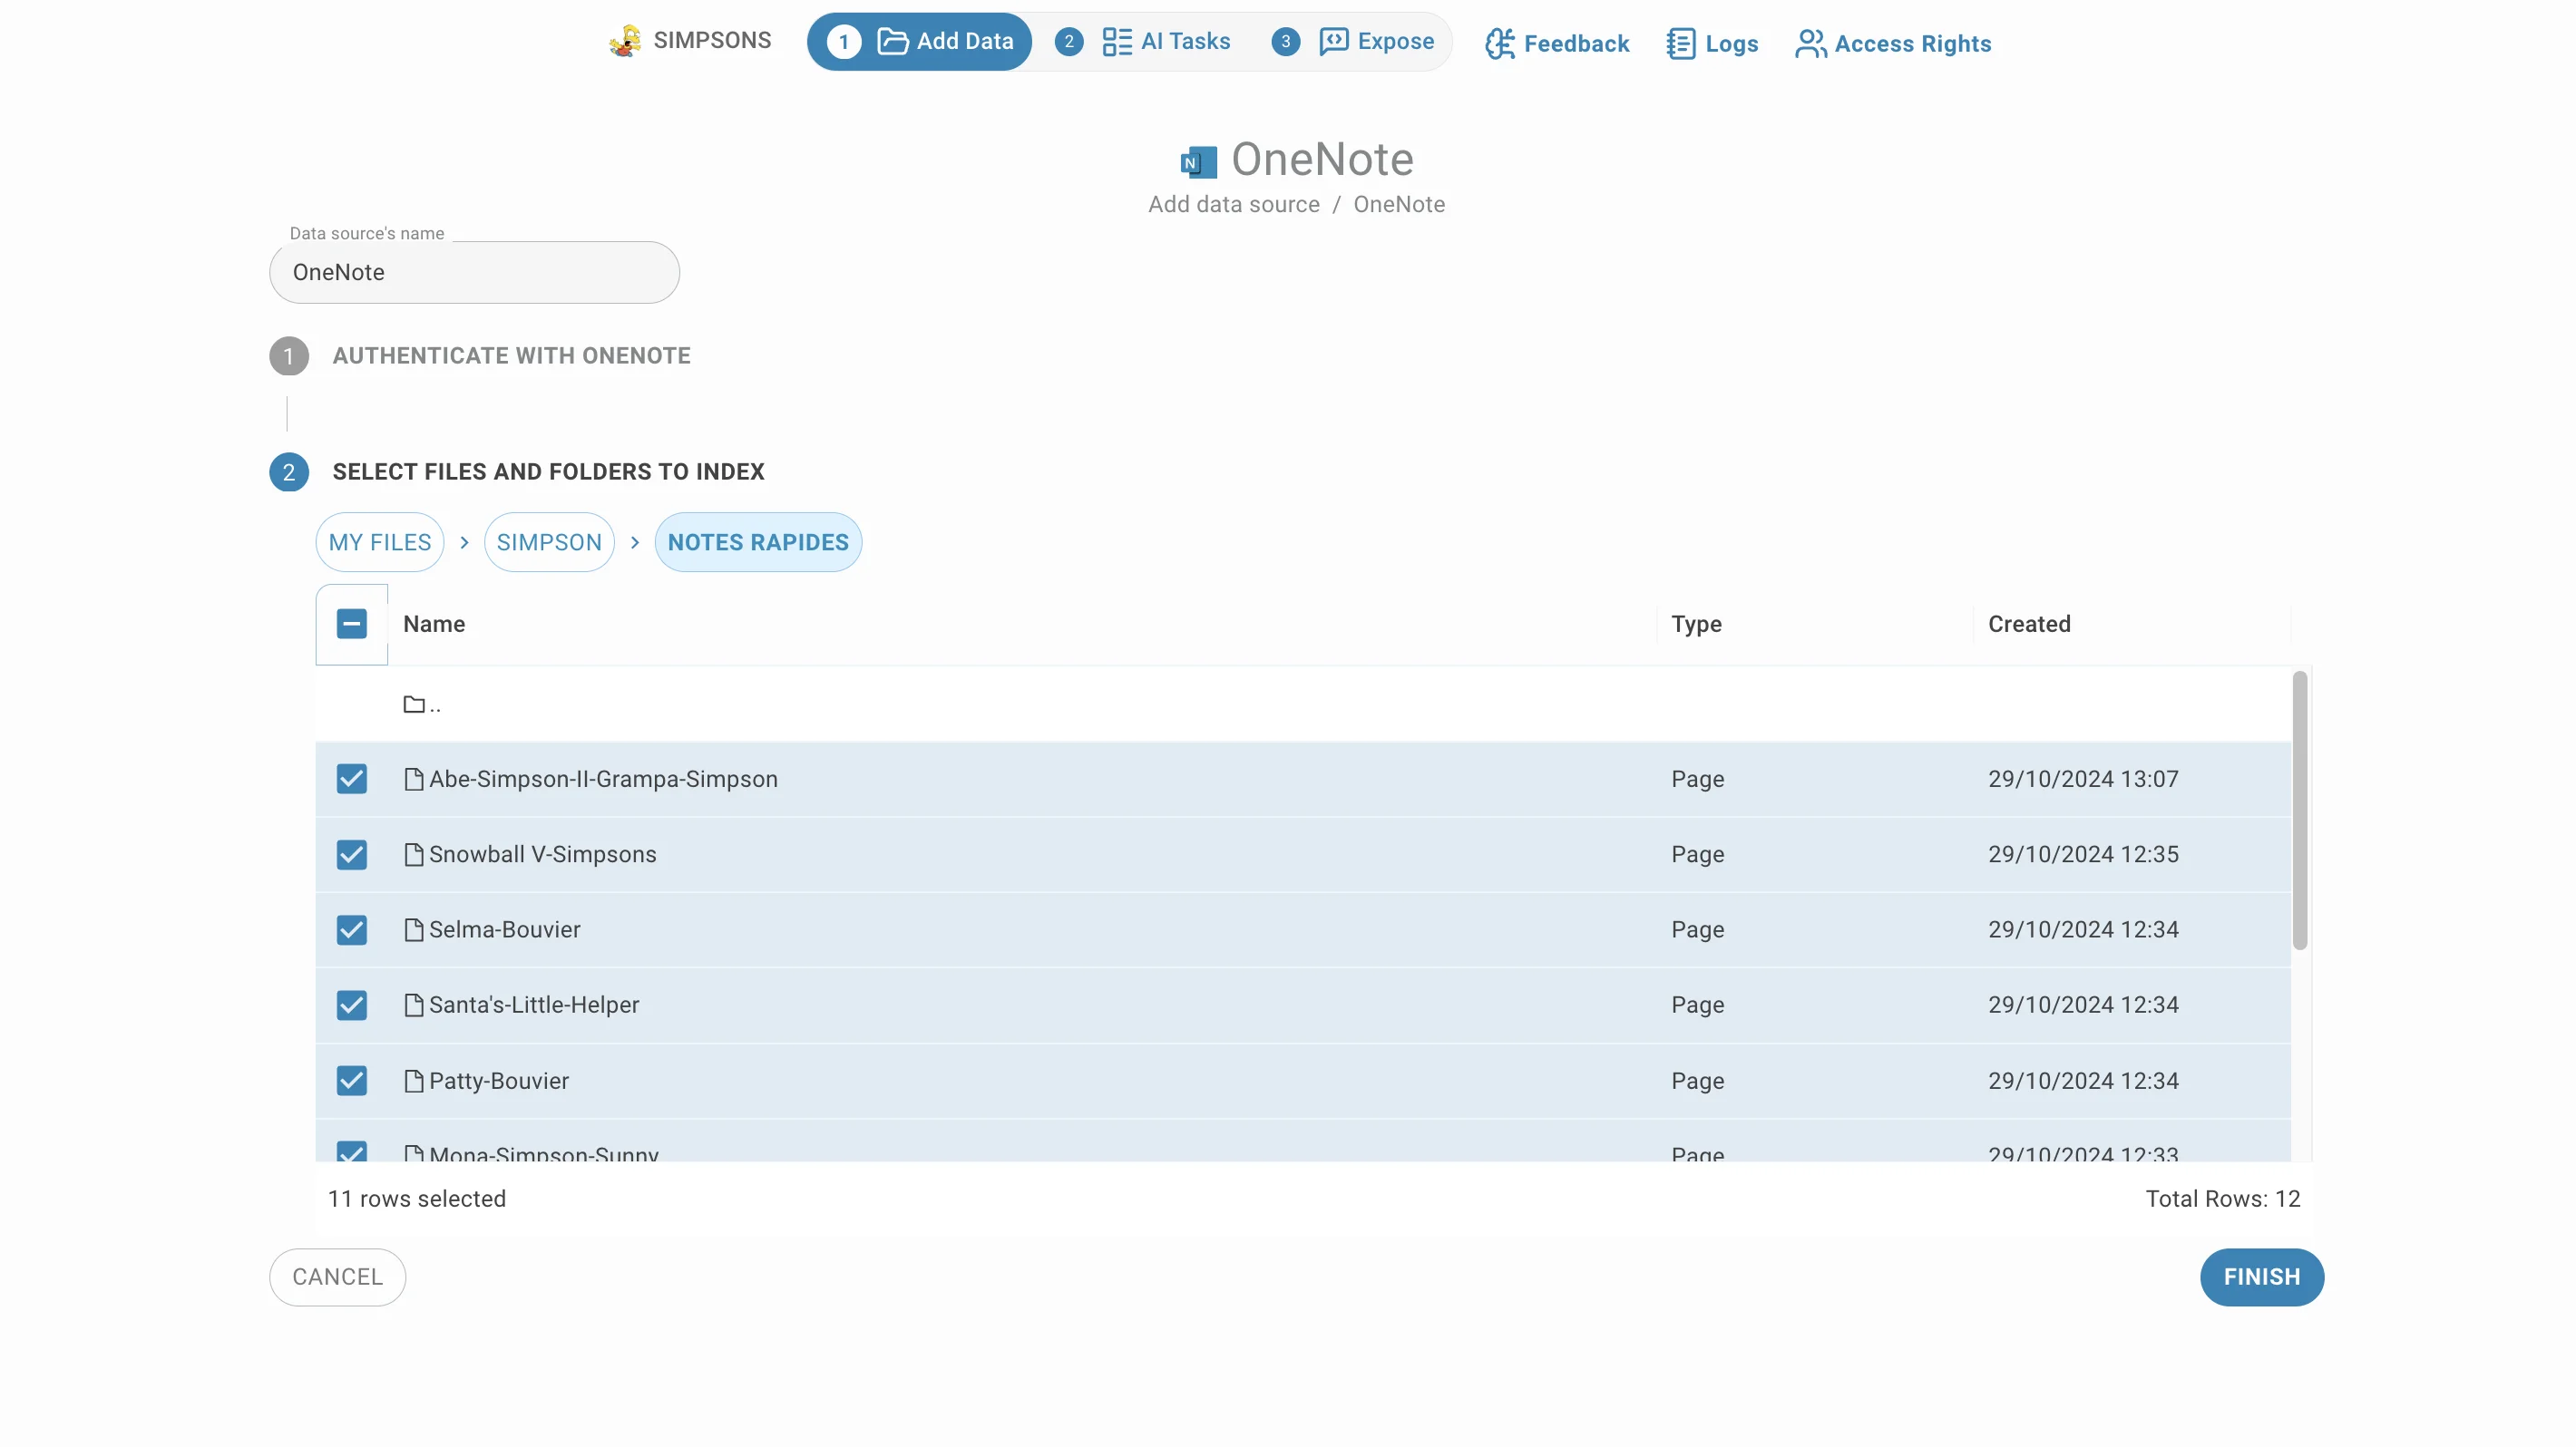Uncheck Patty-Bouvier row checkbox
Screen dimensions: 2576x1447
point(352,1082)
